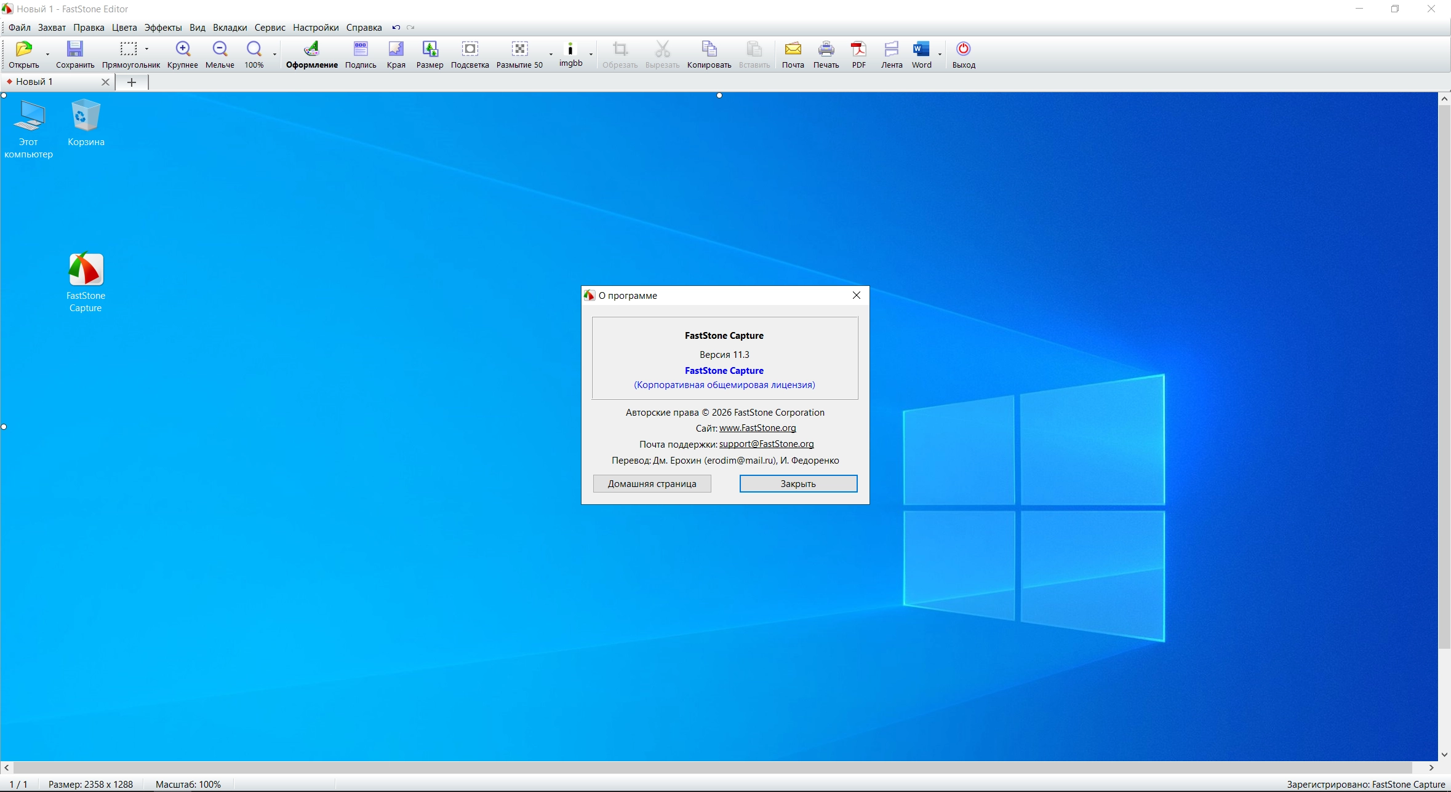Click Закрыть in the О программе dialog
Image resolution: width=1451 pixels, height=792 pixels.
click(x=798, y=484)
